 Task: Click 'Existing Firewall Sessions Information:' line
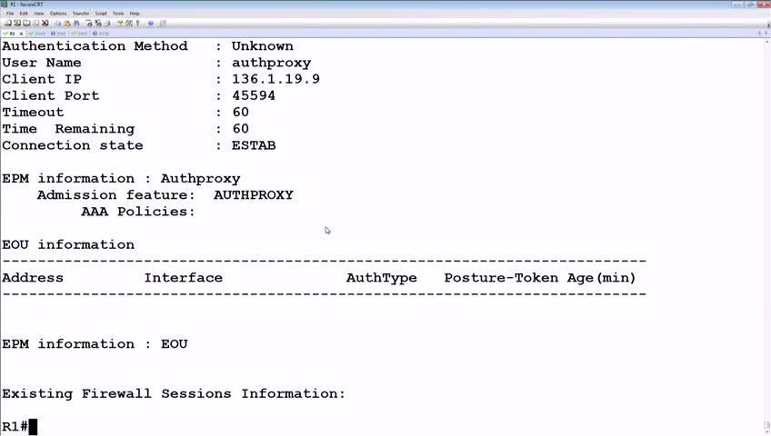tap(174, 394)
